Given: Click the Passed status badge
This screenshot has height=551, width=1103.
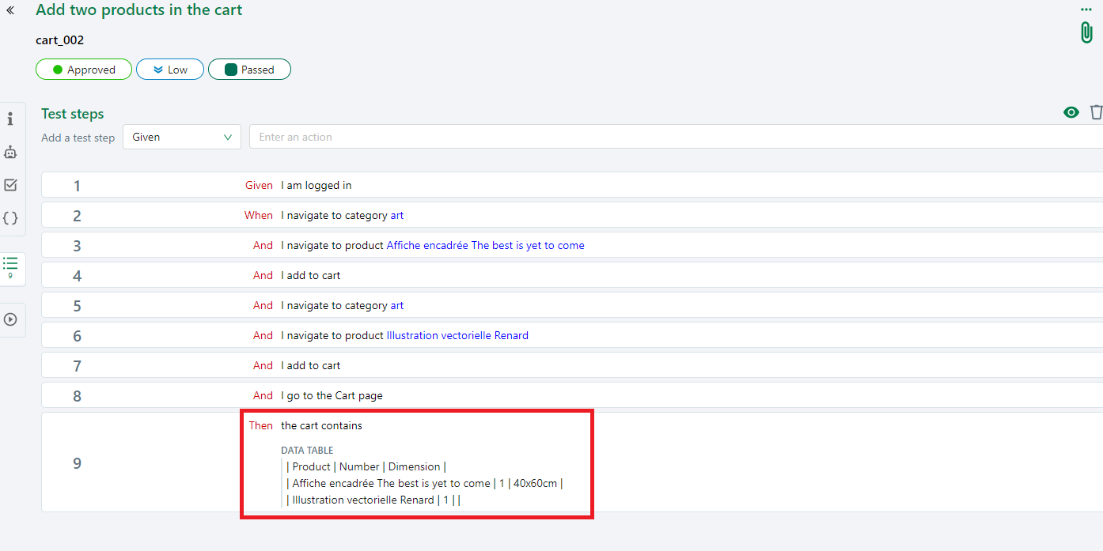Looking at the screenshot, I should [x=249, y=69].
